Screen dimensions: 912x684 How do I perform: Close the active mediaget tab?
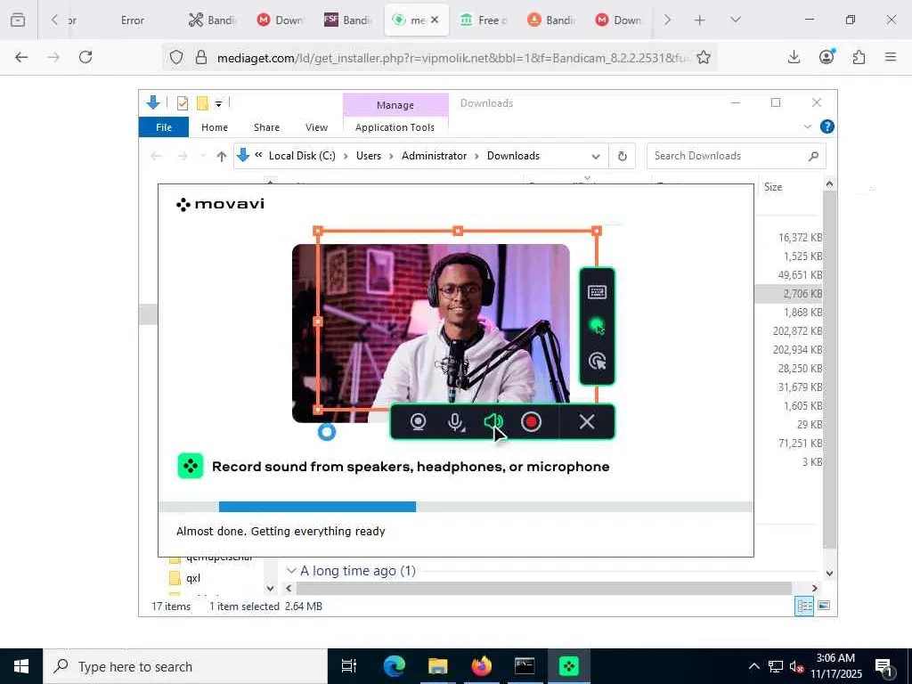pos(435,20)
